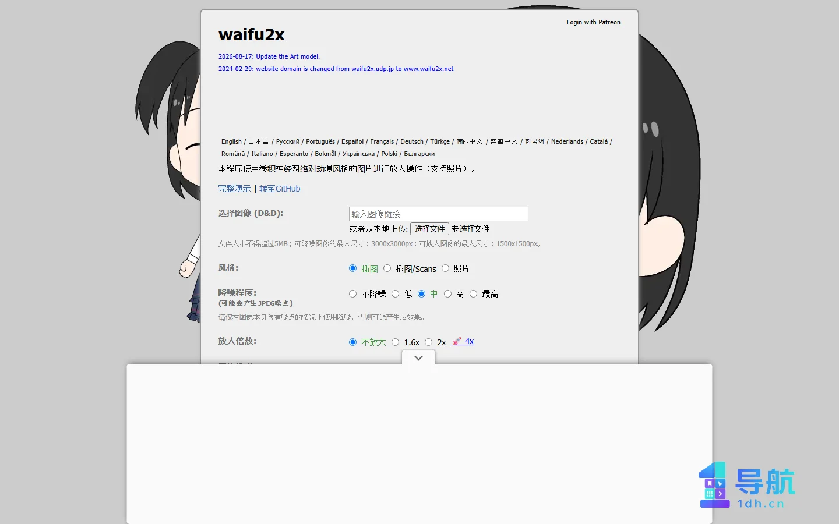Click the 放大倍数 label
The image size is (839, 524).
237,341
